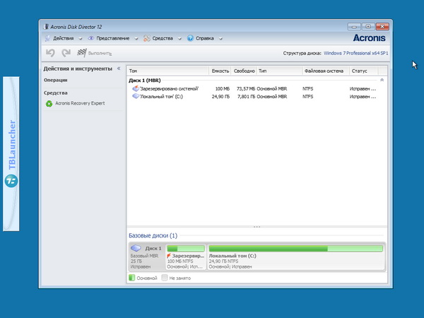Open the Представление menu
Viewport: 424px width, 318px height.
[x=112, y=37]
